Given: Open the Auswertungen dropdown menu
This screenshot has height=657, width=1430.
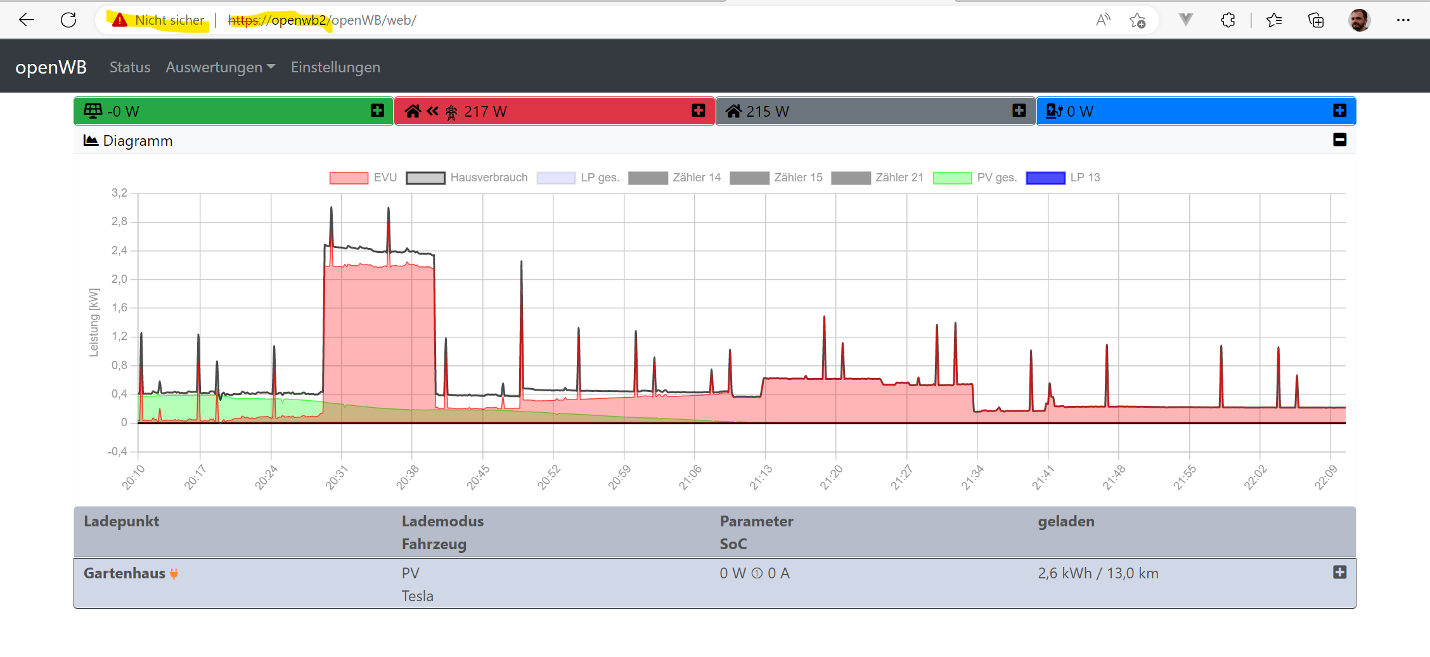Looking at the screenshot, I should [220, 67].
